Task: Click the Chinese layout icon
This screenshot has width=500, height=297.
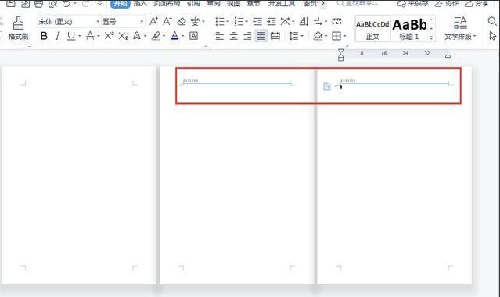Action: pos(285,22)
